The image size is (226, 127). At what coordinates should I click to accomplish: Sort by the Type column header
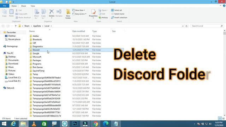94,31
